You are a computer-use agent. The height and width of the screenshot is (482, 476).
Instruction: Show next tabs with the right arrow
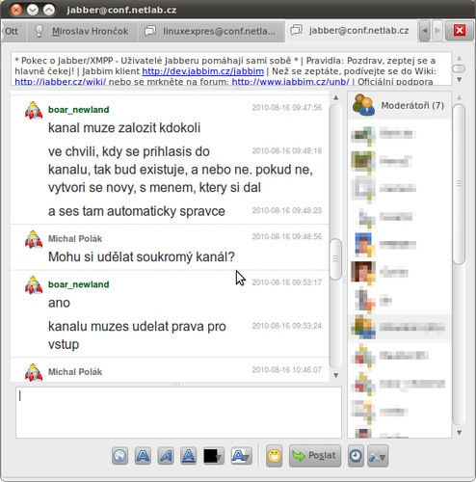(437, 31)
